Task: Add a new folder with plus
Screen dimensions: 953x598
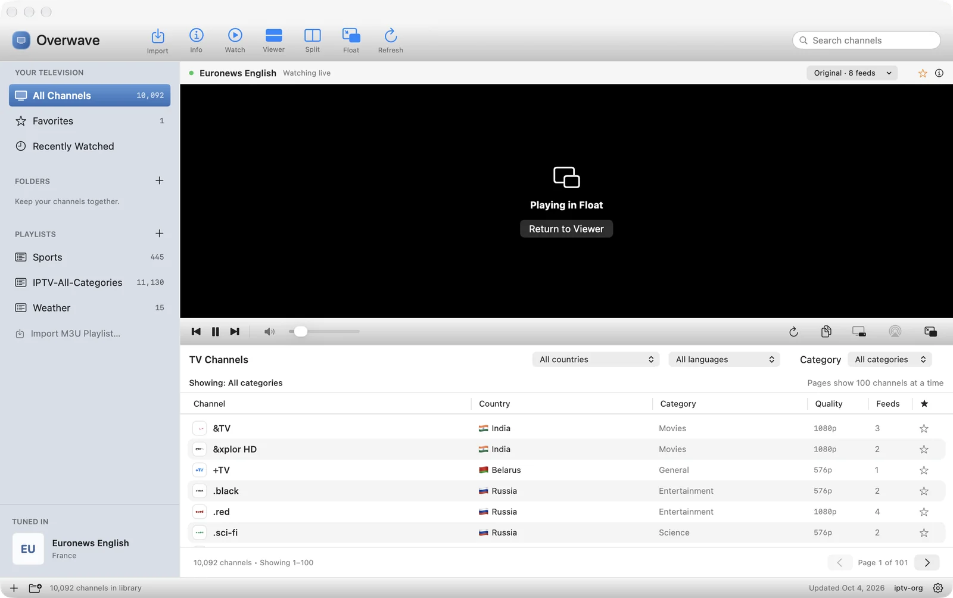Action: coord(159,180)
